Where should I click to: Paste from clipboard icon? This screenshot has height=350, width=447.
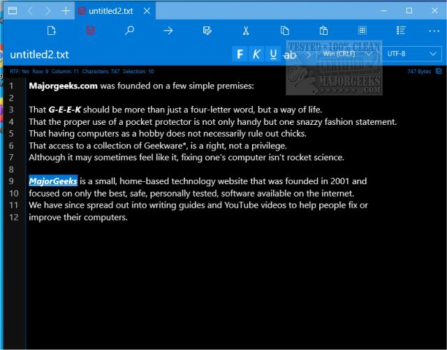click(323, 31)
